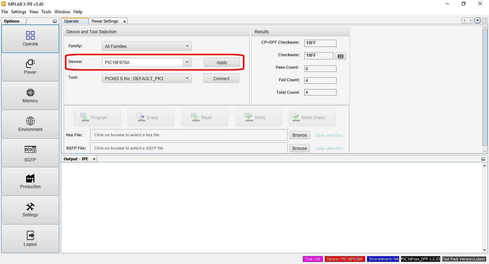Click the Connect button
Screen dimensions: 489x264
click(221, 78)
